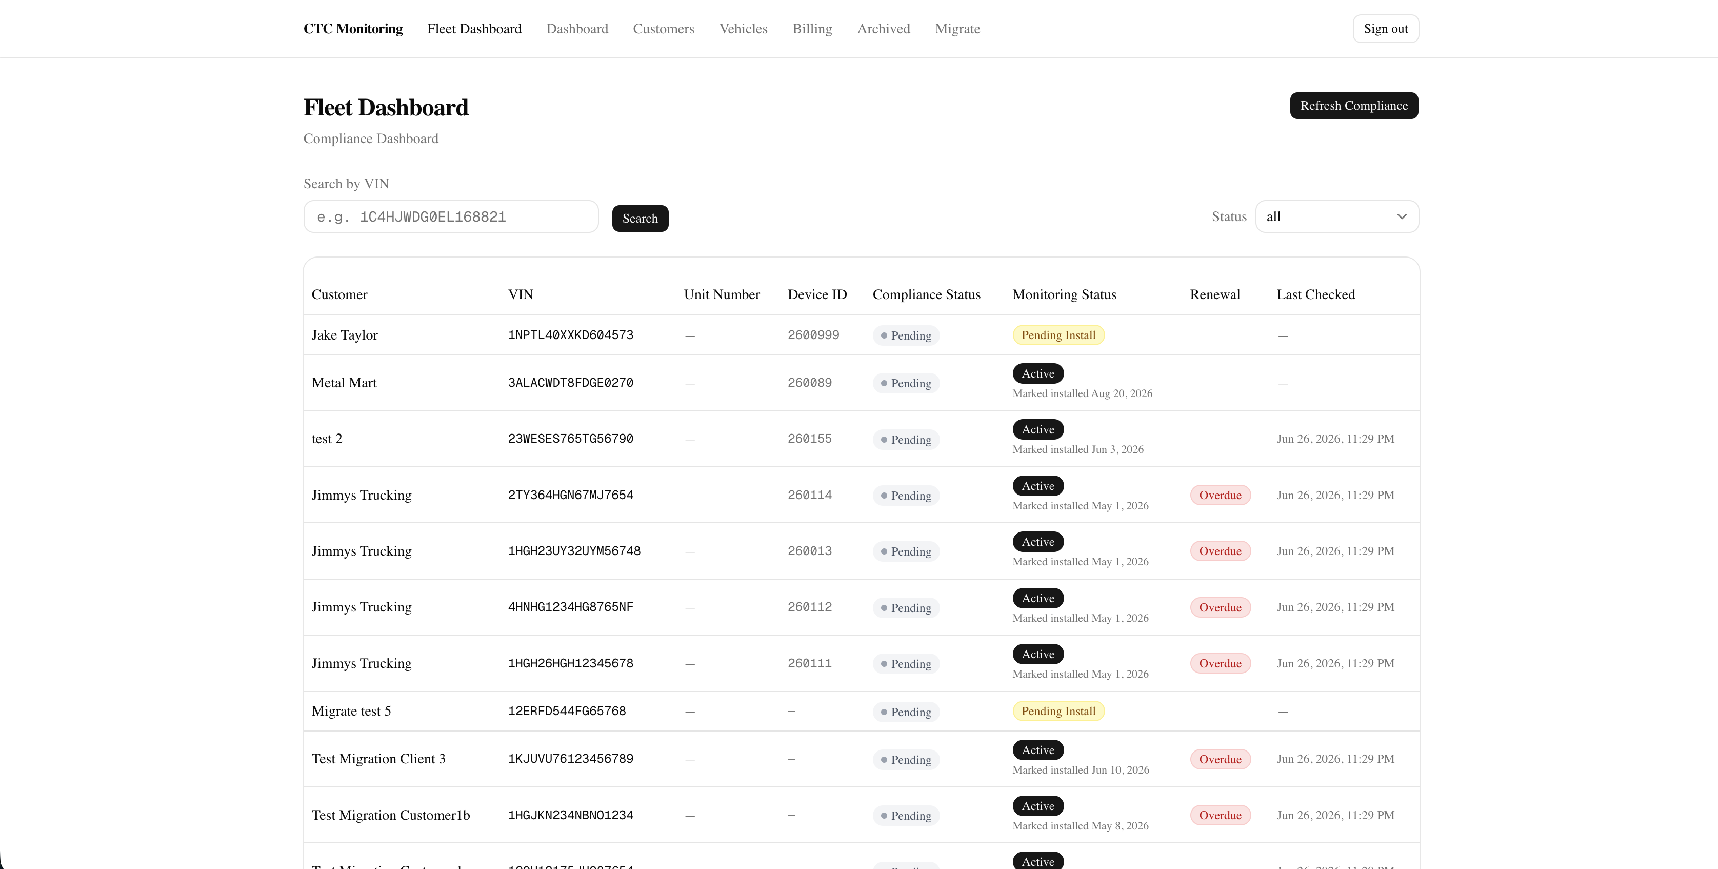This screenshot has height=869, width=1718.
Task: Click Device ID 260155
Action: click(809, 439)
